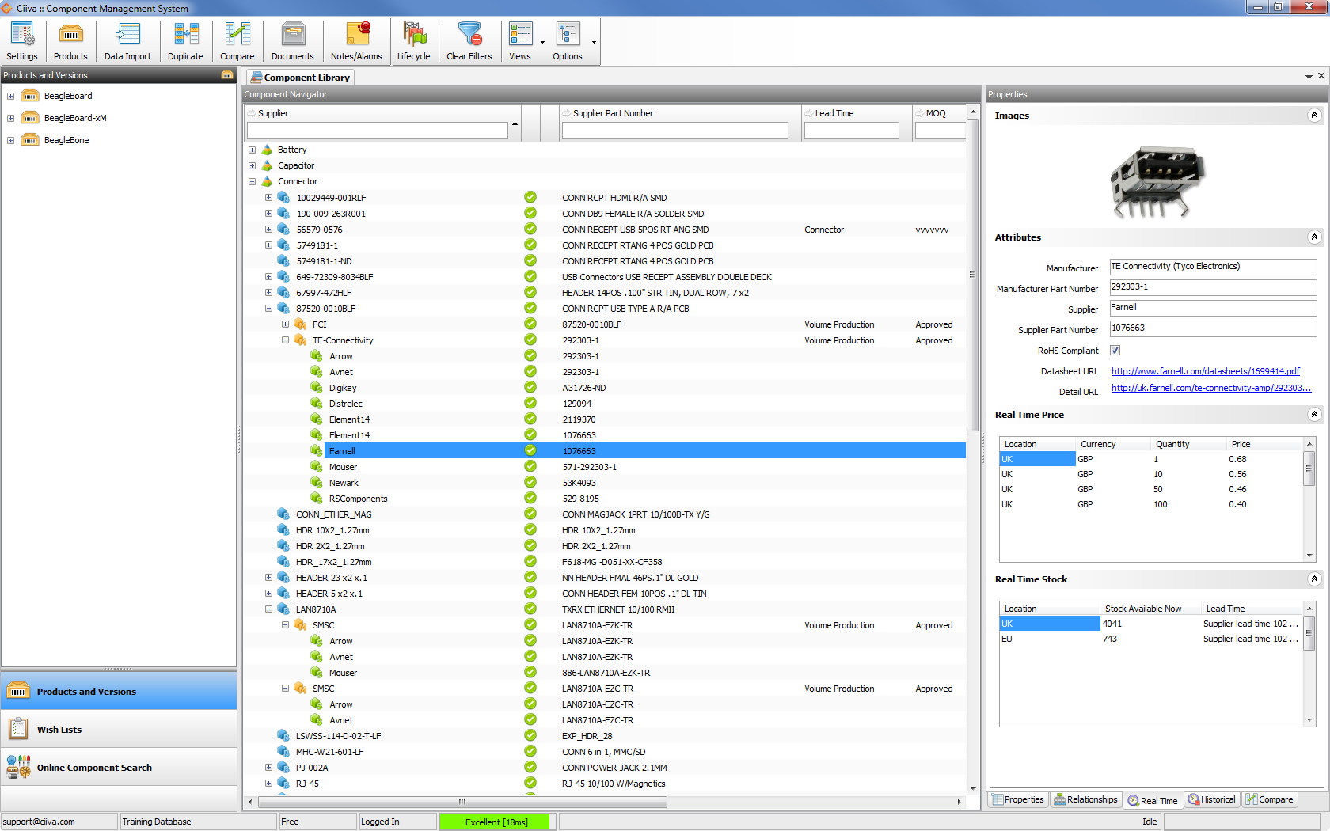
Task: Collapse the Real Time Price section
Action: (1314, 414)
